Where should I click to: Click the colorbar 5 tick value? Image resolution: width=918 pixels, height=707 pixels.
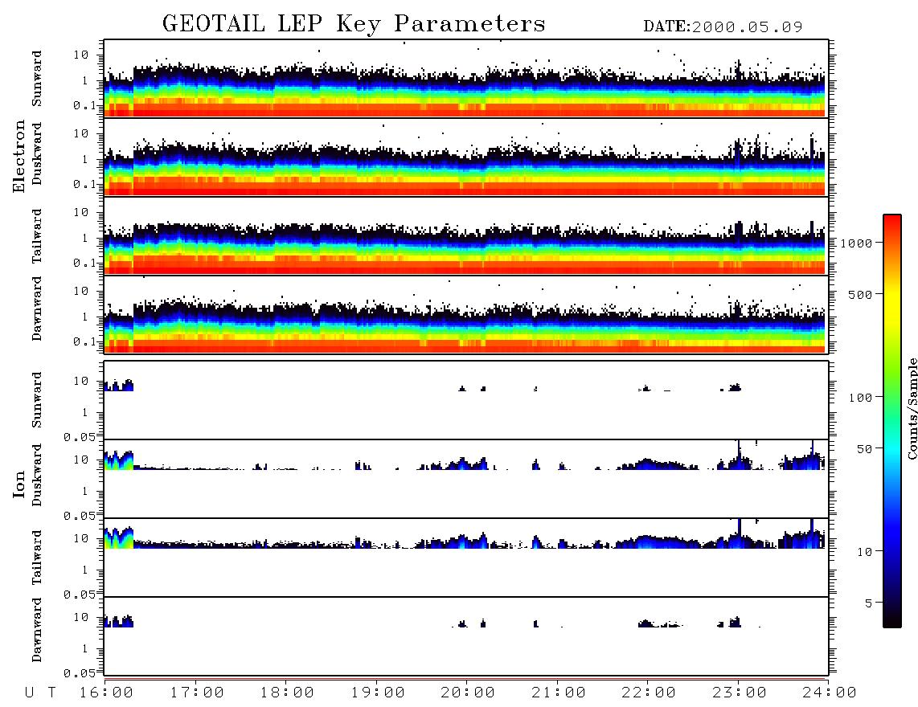pyautogui.click(x=868, y=603)
